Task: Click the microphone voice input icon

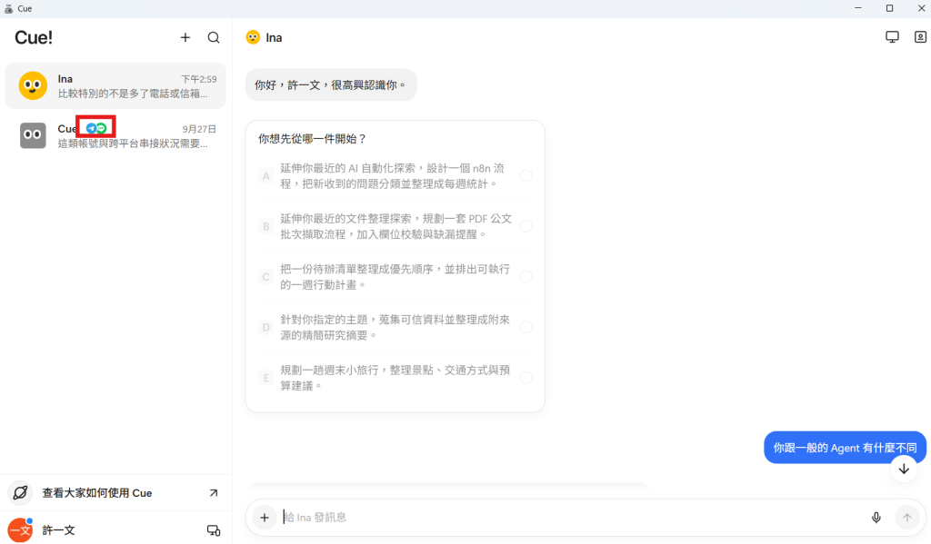Action: [876, 518]
